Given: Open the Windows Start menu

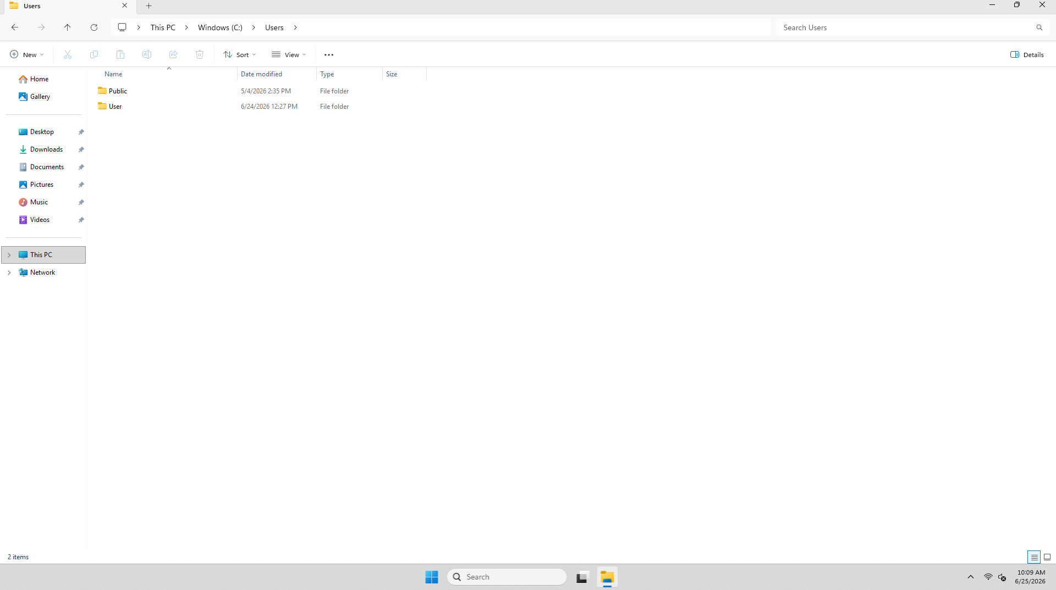Looking at the screenshot, I should coord(432,577).
